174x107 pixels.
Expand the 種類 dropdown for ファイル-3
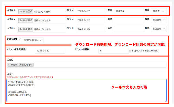pos(159,29)
